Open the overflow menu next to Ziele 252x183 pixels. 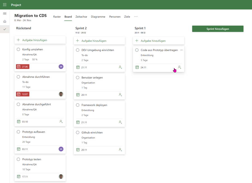[136, 17]
